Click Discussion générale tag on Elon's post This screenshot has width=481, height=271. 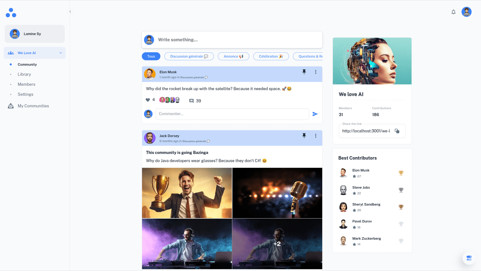pos(194,77)
